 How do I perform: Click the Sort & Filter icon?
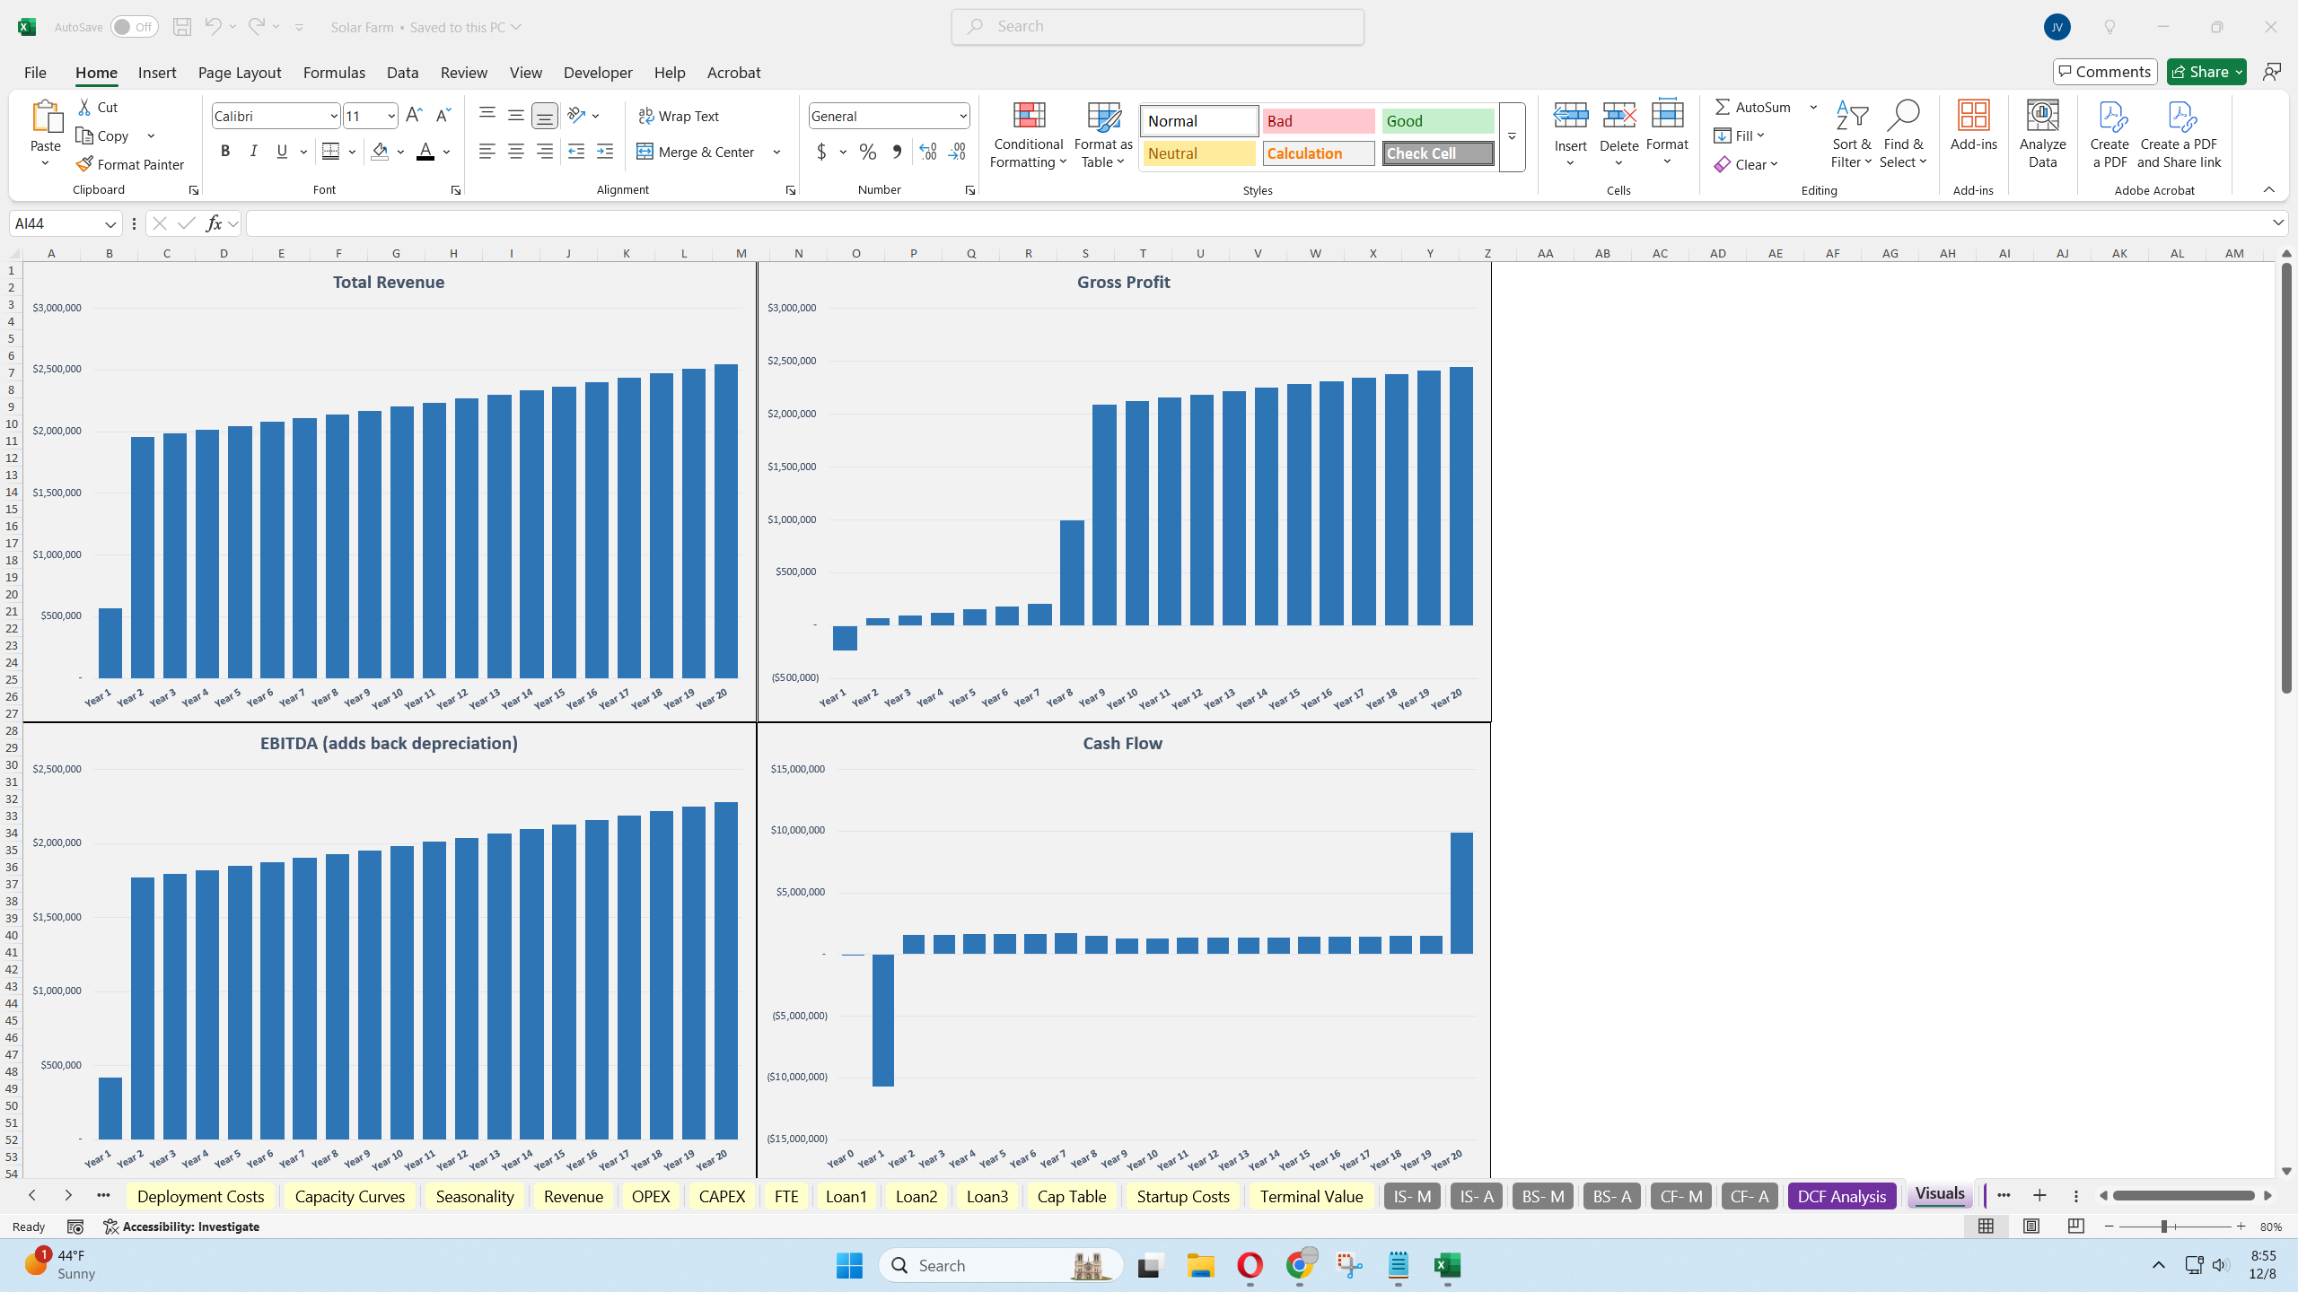pyautogui.click(x=1851, y=117)
